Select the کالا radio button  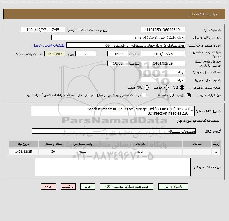coord(182,88)
